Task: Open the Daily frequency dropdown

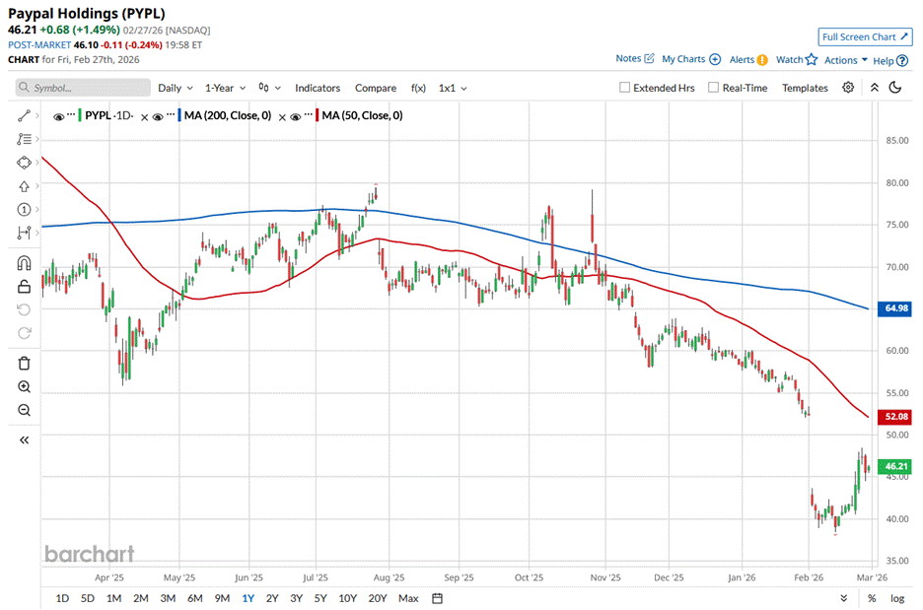Action: click(x=175, y=88)
